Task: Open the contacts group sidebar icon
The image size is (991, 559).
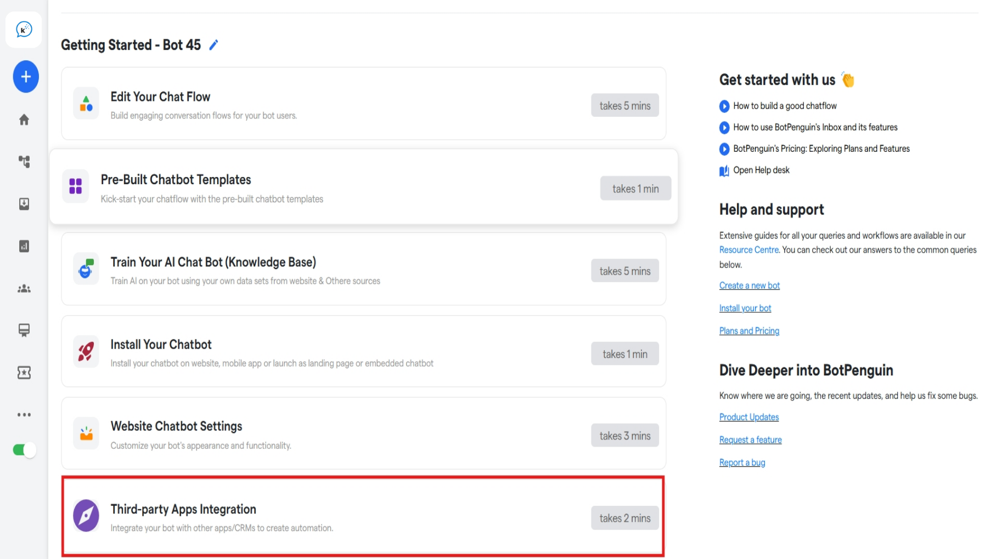Action: pos(24,289)
